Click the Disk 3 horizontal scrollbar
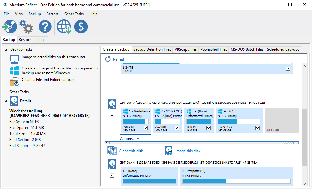The height and width of the screenshot is (189, 312). coord(201,142)
